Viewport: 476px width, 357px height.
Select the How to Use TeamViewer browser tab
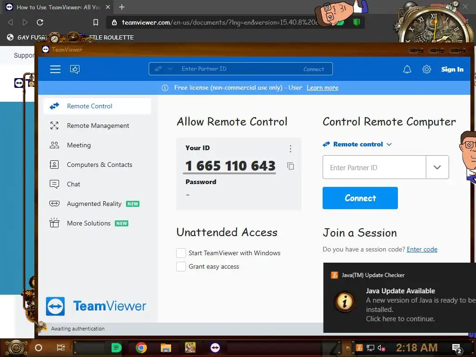(x=58, y=7)
